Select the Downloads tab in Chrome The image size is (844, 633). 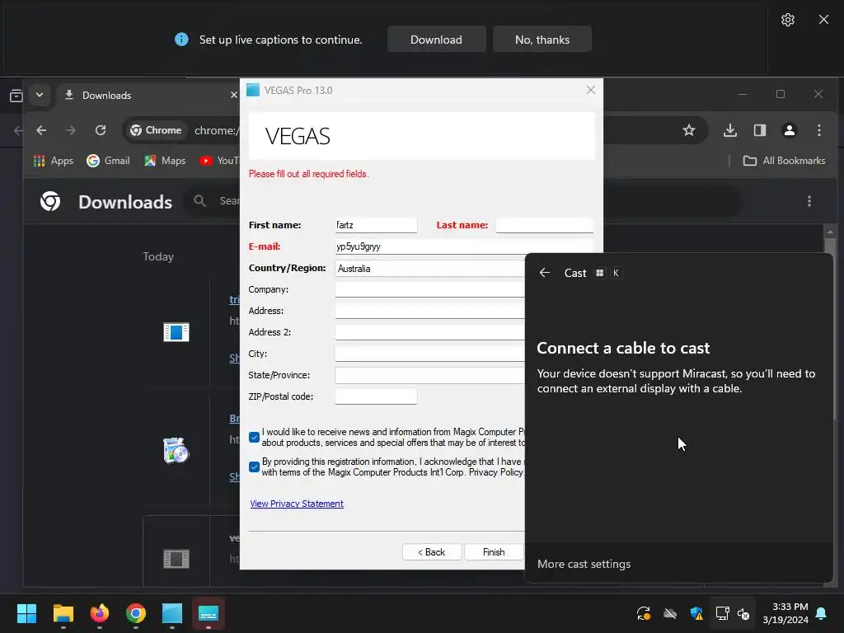145,96
